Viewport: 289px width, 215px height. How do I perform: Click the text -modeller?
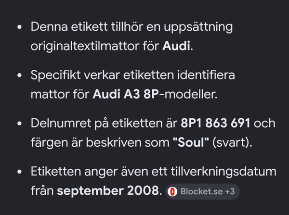188,94
